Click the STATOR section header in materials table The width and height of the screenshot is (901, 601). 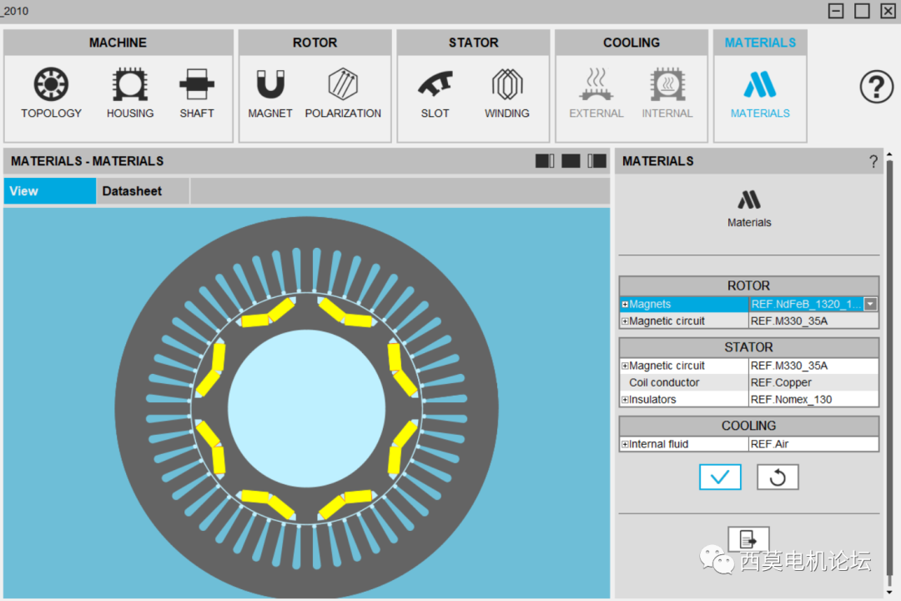click(748, 347)
